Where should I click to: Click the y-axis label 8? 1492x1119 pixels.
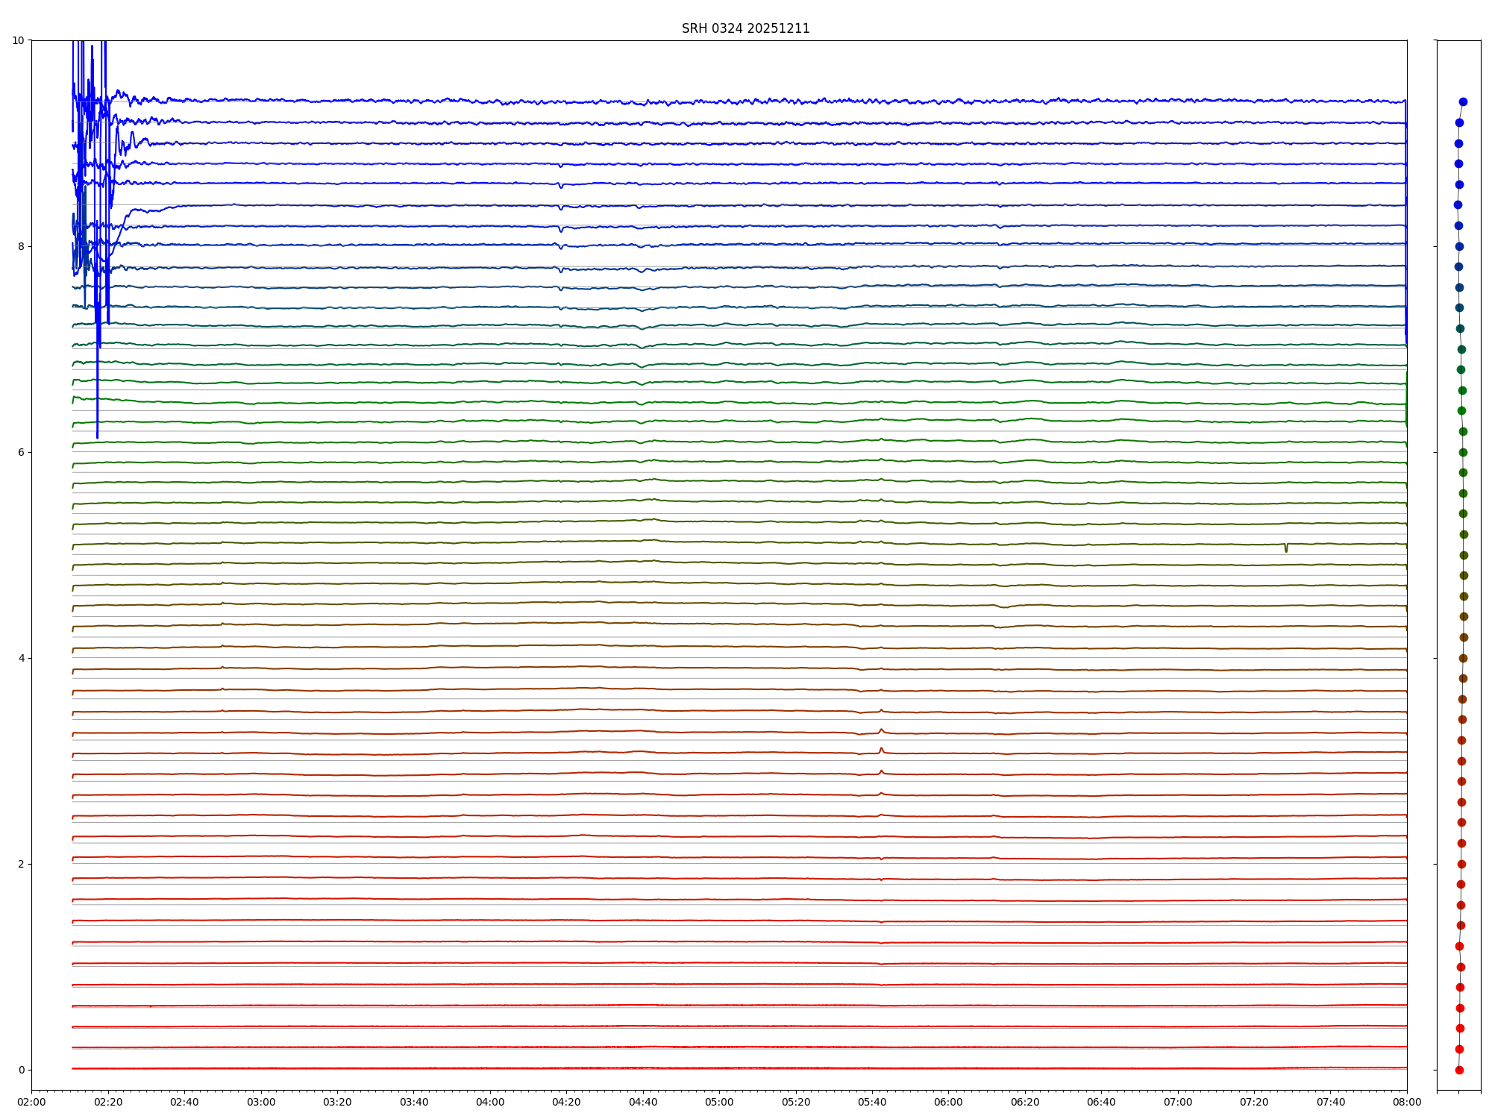tap(21, 246)
